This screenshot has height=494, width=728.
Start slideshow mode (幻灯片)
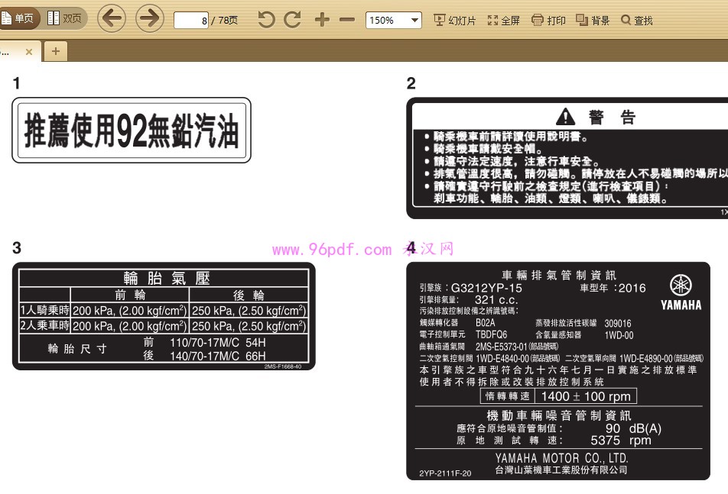454,21
